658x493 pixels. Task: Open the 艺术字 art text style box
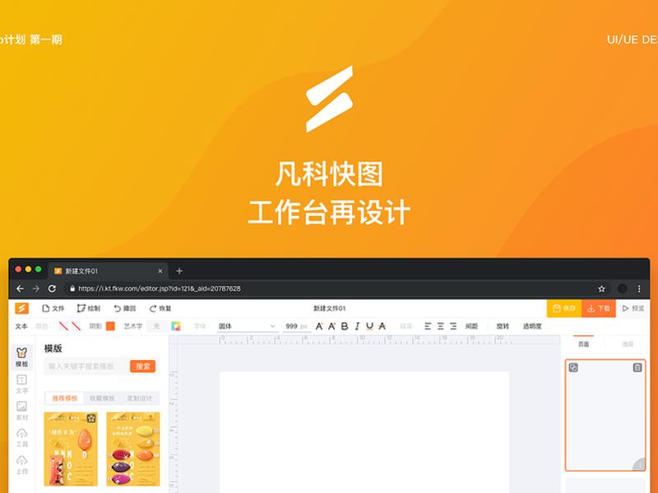coord(156,326)
